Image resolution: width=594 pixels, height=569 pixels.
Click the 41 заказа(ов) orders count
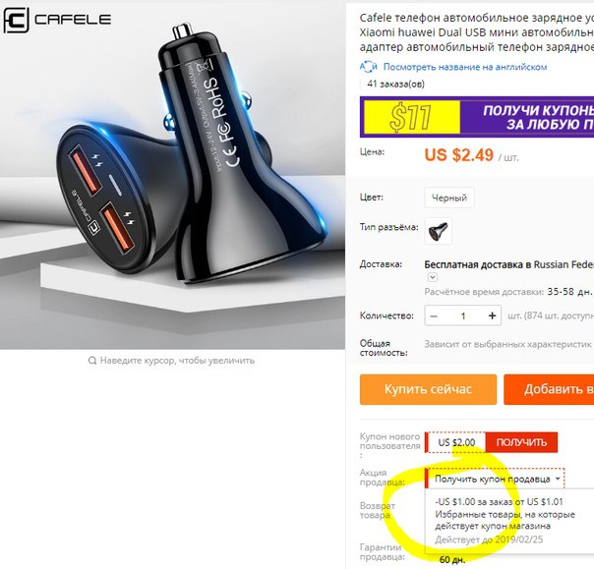click(395, 84)
